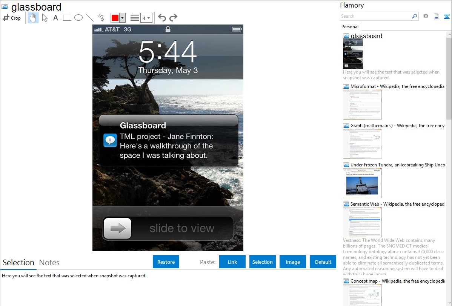452x306 pixels.
Task: Click the selection placeholder text in bottom pane
Action: click(x=74, y=276)
